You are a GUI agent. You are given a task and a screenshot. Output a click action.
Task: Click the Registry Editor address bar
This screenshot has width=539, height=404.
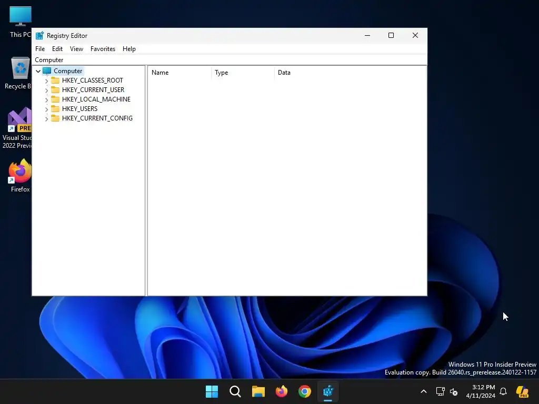tap(229, 60)
